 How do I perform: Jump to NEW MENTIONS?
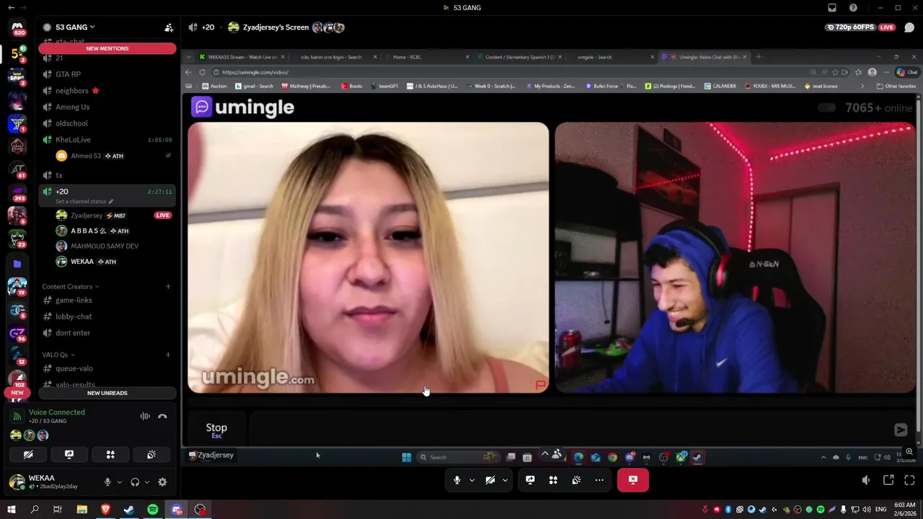(x=107, y=48)
